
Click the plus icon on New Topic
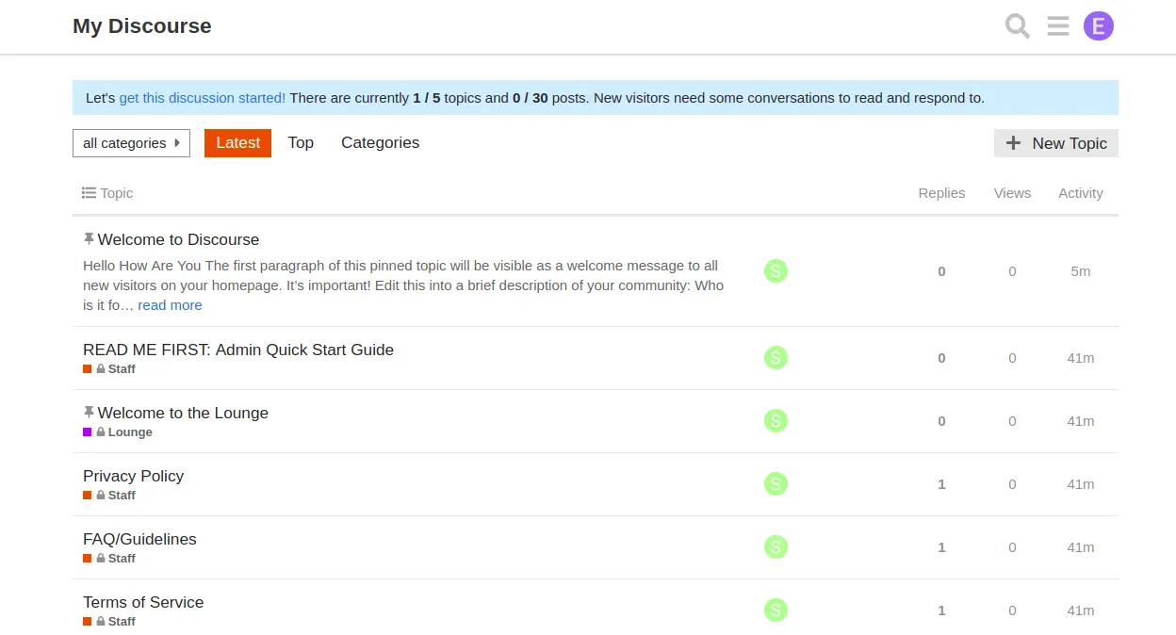coord(1014,143)
